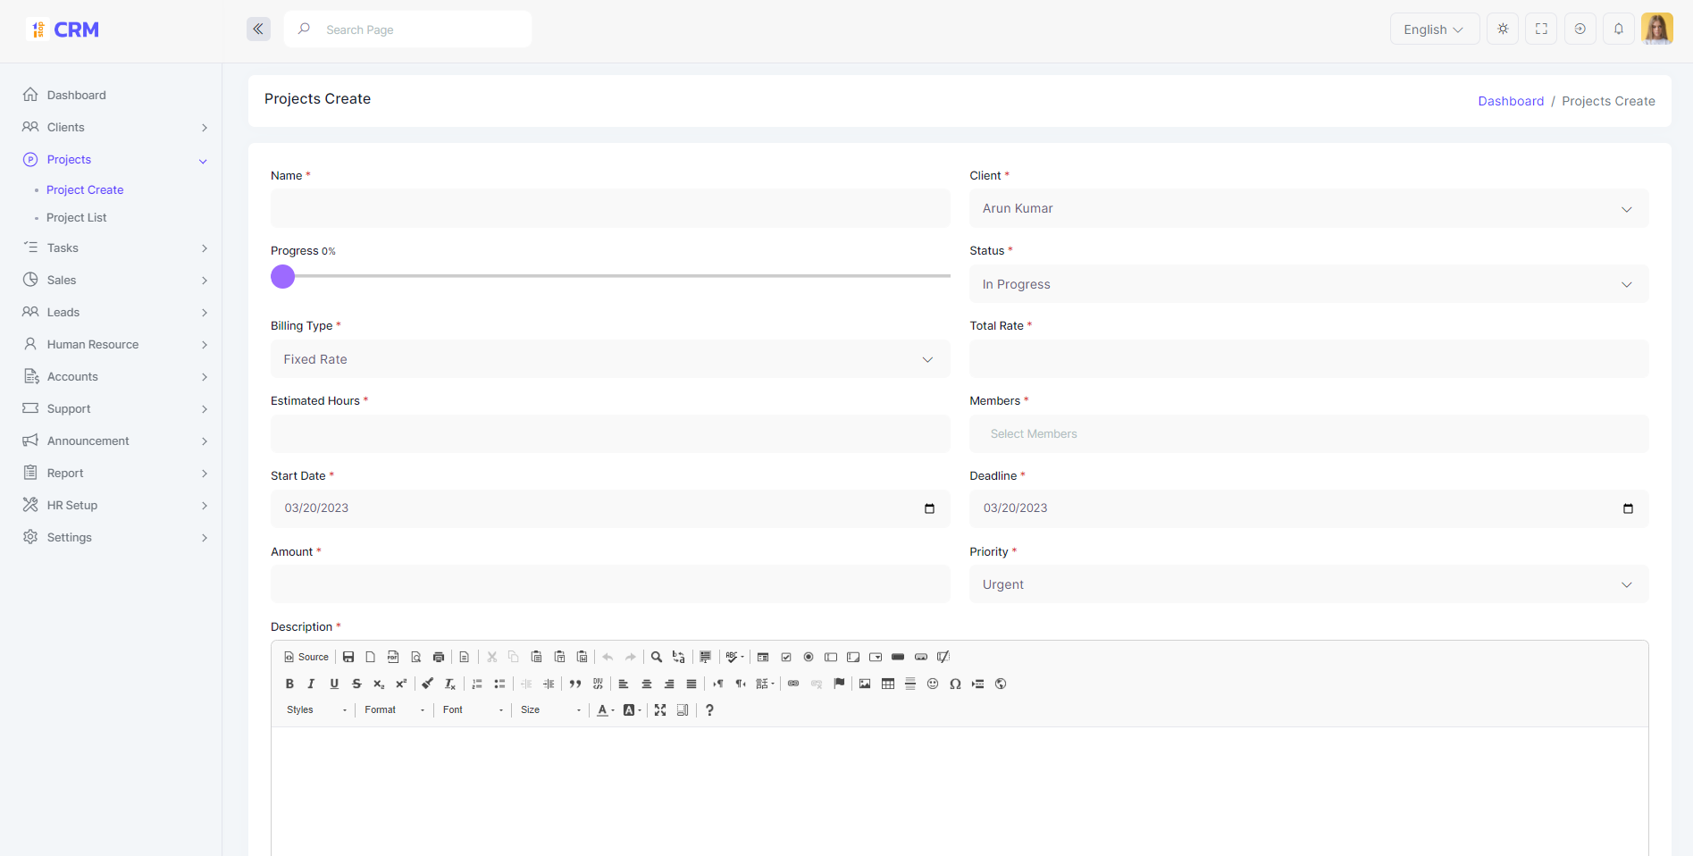1693x856 pixels.
Task: Click the Dashboard breadcrumb link
Action: 1510,101
